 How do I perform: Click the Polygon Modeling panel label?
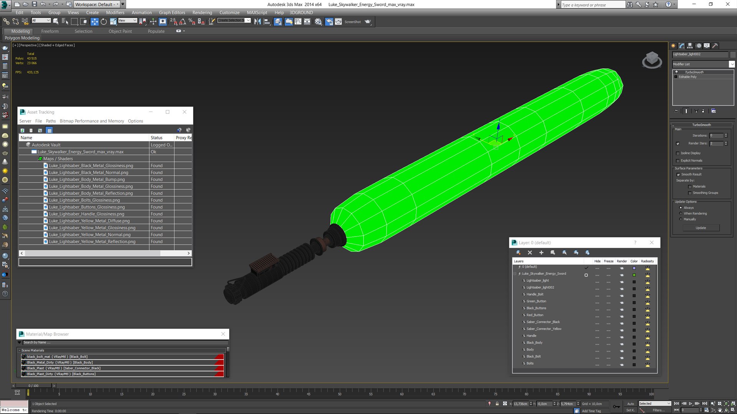pyautogui.click(x=22, y=38)
